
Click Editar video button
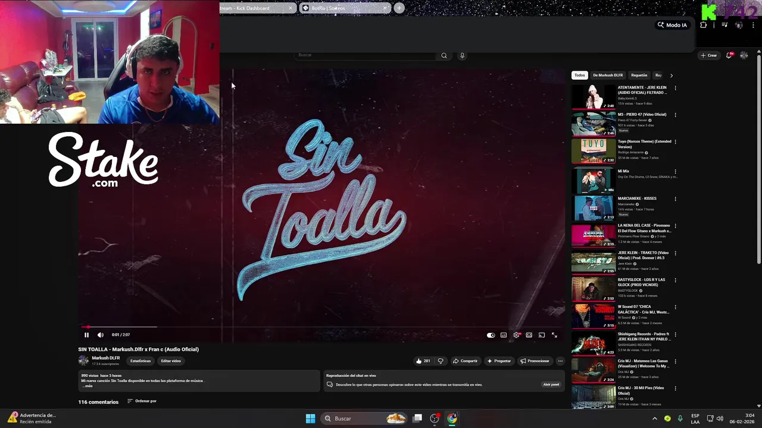tap(171, 361)
